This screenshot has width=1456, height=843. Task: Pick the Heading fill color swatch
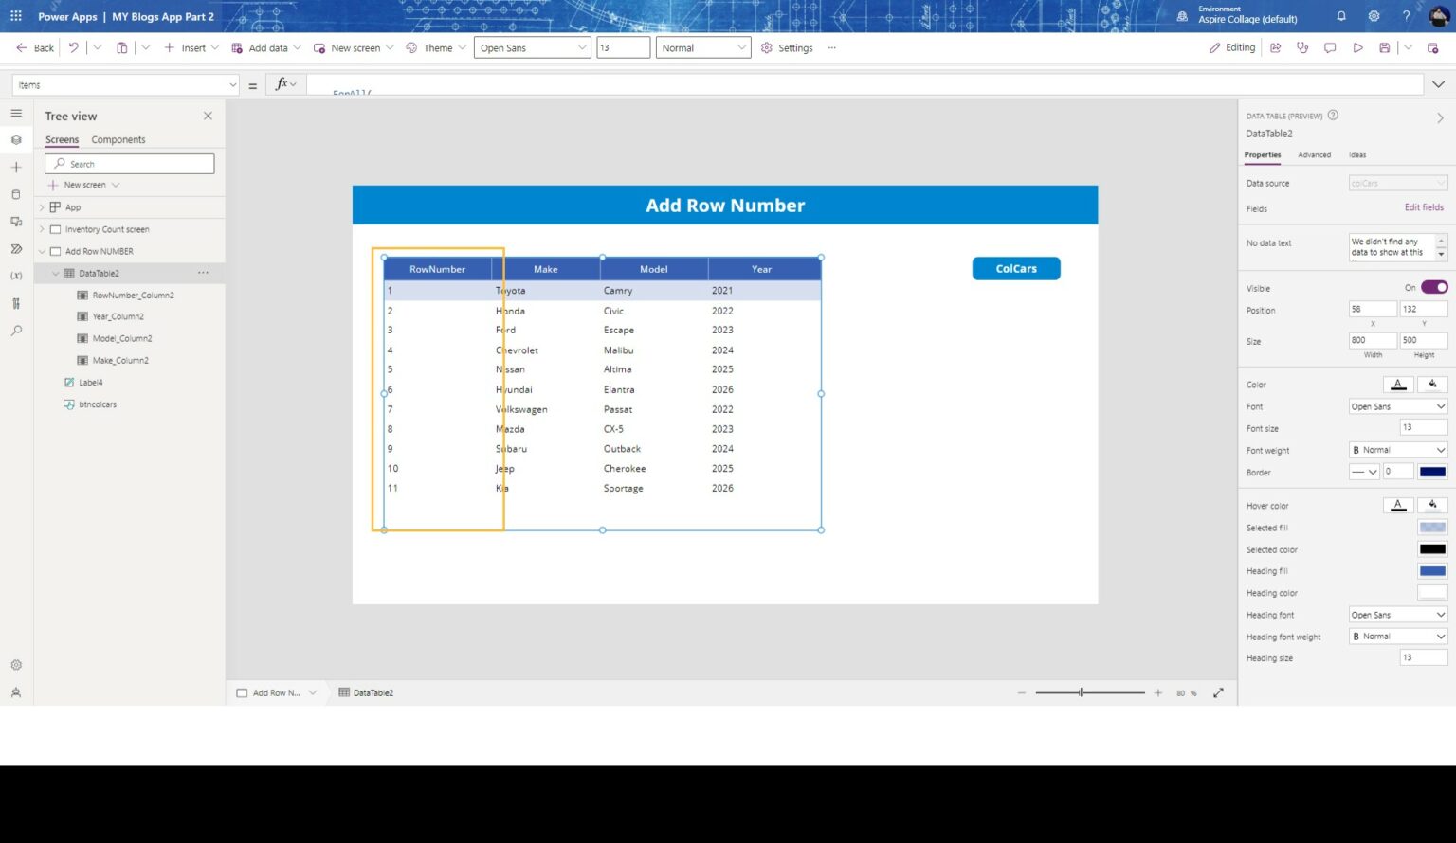click(1431, 571)
